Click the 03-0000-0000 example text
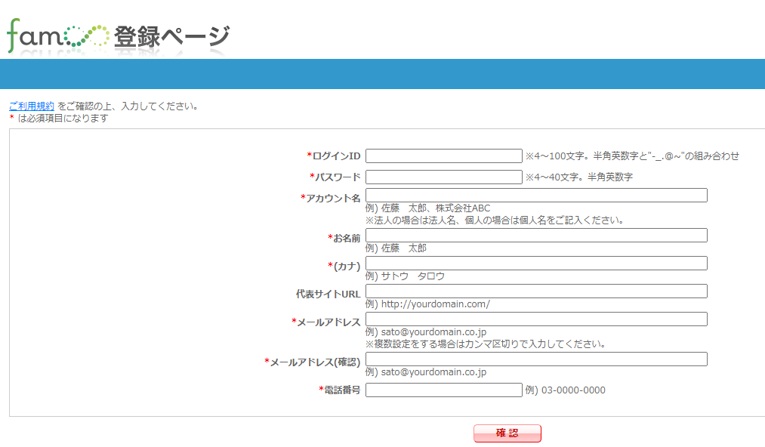This screenshot has width=765, height=447. 573,390
